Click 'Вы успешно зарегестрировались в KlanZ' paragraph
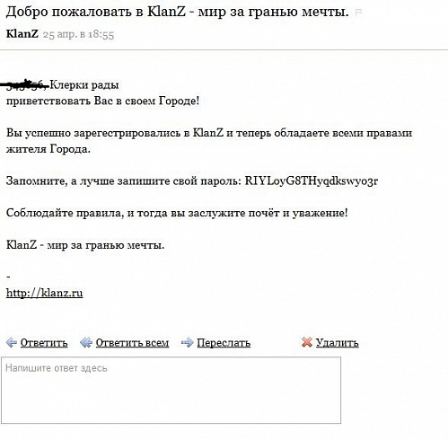The width and height of the screenshot is (448, 440). [x=209, y=141]
